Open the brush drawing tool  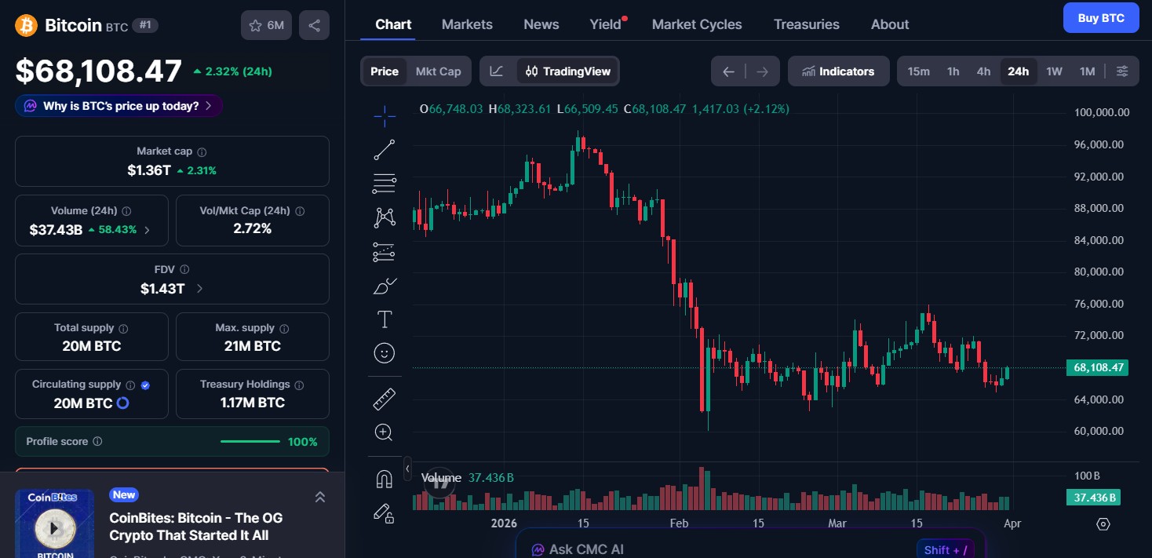point(385,286)
